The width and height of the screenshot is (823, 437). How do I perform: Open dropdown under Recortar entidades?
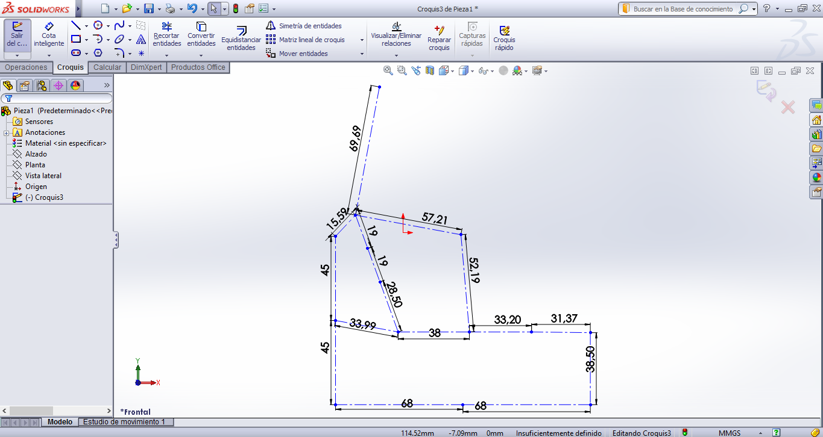click(167, 55)
